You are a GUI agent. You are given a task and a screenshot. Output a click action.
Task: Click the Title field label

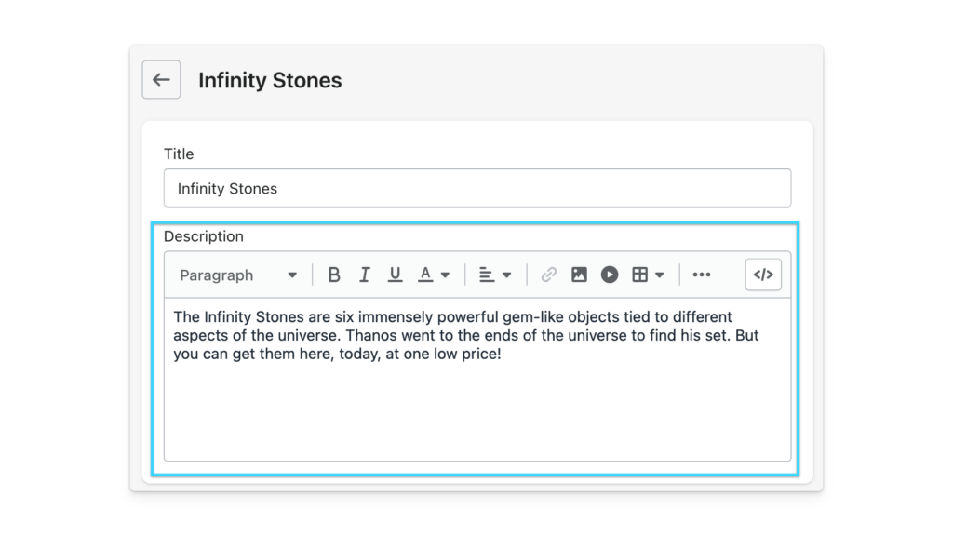pyautogui.click(x=179, y=154)
